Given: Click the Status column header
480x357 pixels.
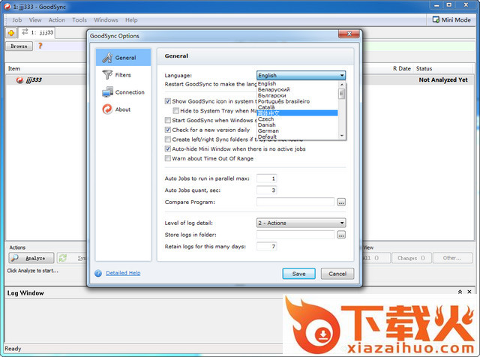Looking at the screenshot, I should (x=424, y=68).
